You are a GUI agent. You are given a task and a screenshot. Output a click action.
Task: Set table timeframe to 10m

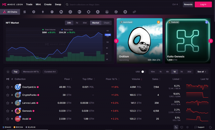(153, 72)
